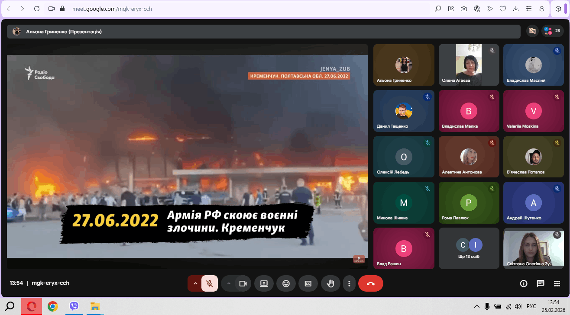Open the emoji reactions button
The width and height of the screenshot is (570, 315).
click(286, 283)
